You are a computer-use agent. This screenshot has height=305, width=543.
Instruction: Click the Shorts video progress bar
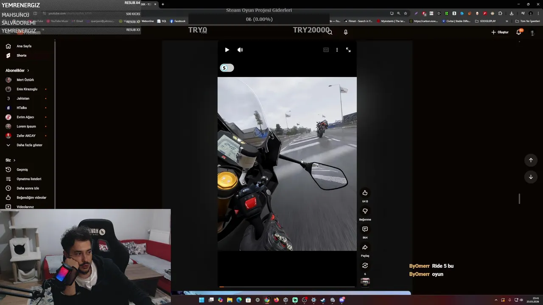click(287, 287)
